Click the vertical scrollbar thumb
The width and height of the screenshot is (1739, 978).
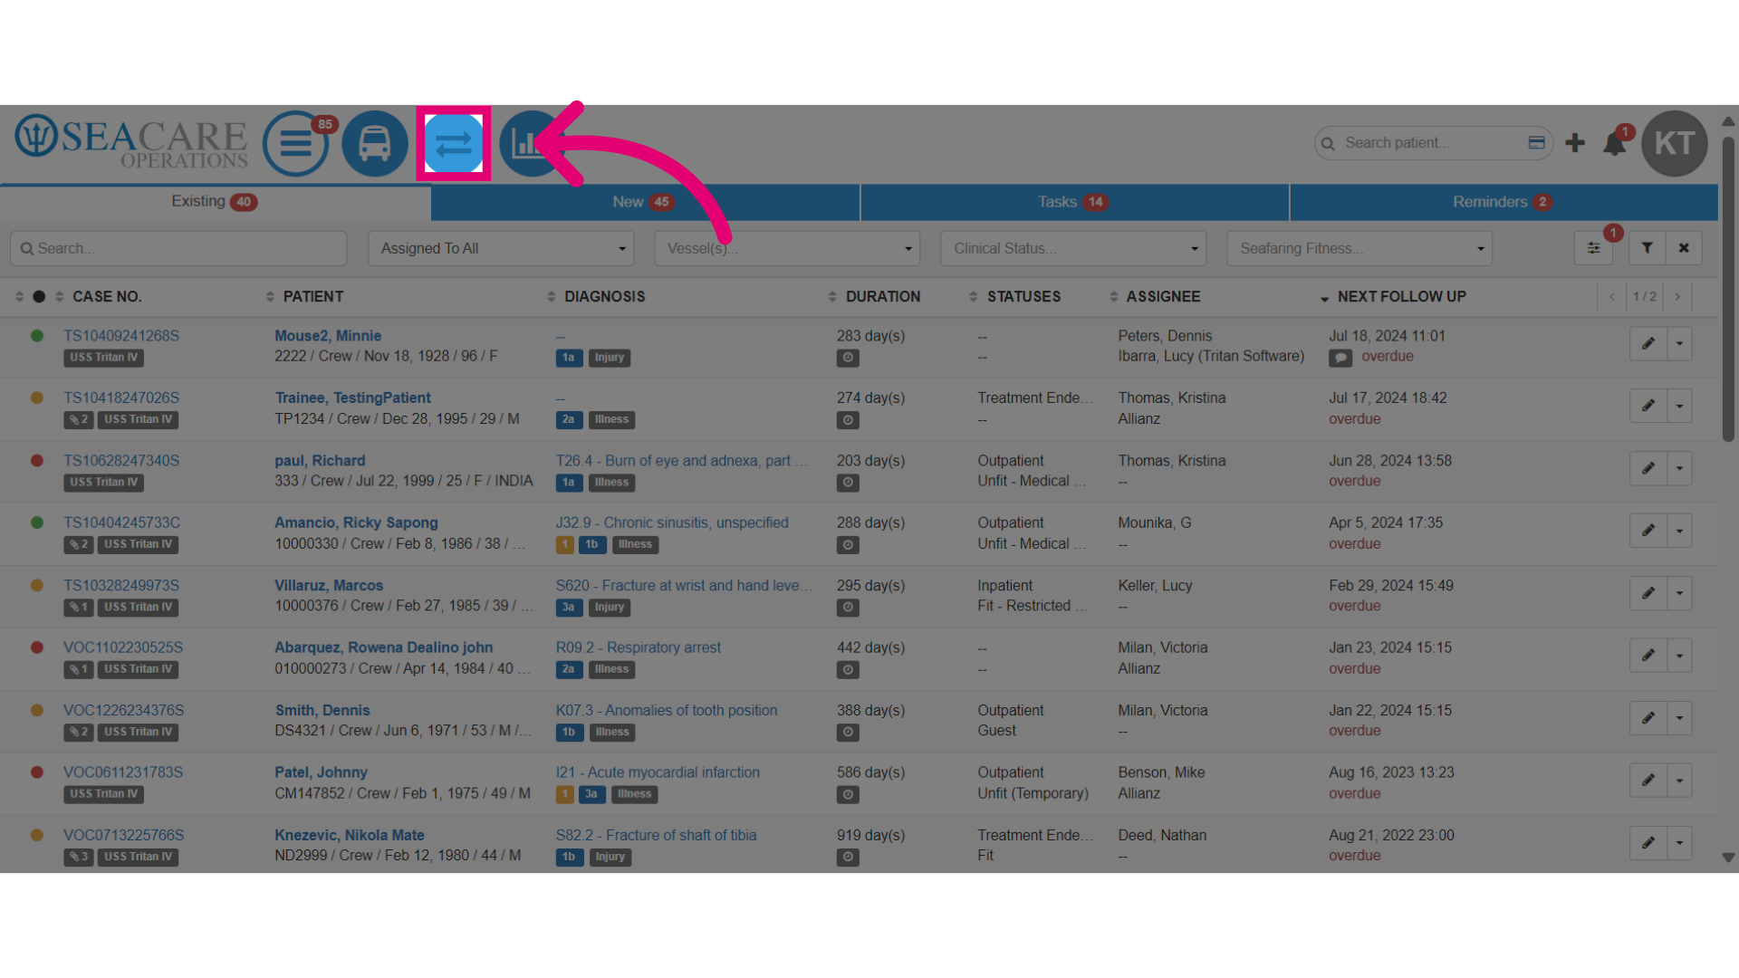1728,288
